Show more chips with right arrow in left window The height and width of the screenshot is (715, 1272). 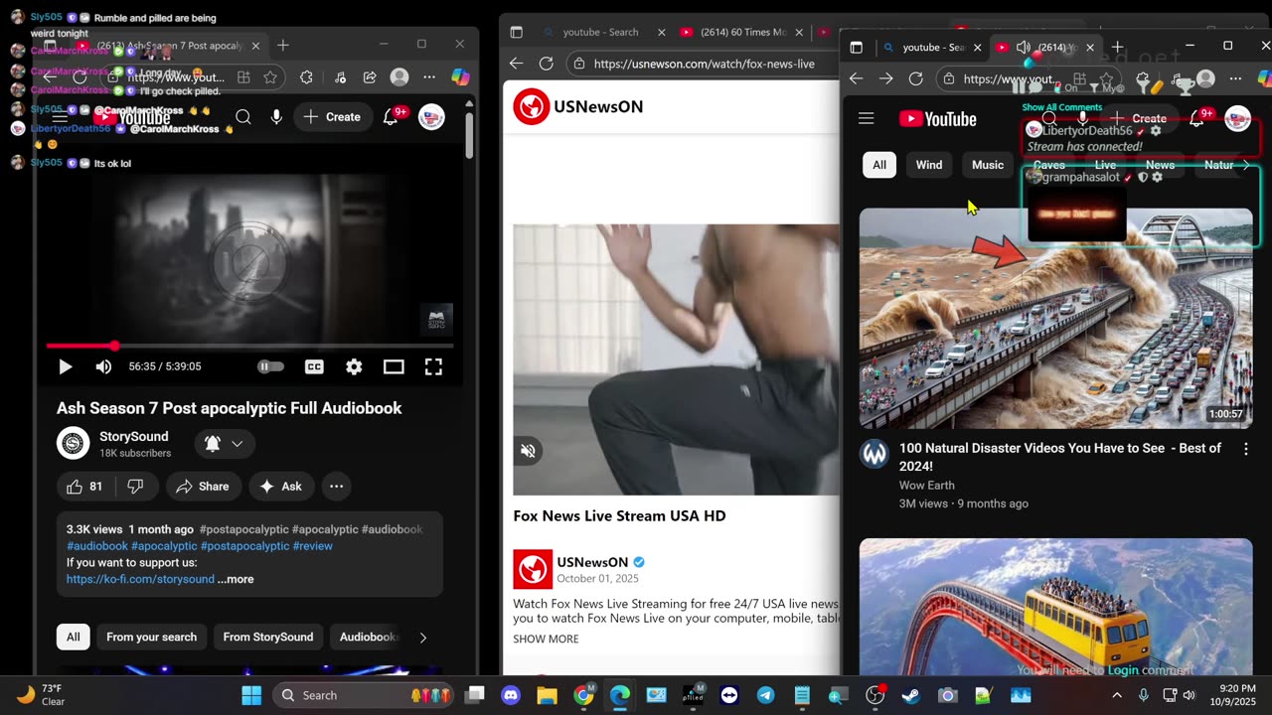click(x=422, y=638)
